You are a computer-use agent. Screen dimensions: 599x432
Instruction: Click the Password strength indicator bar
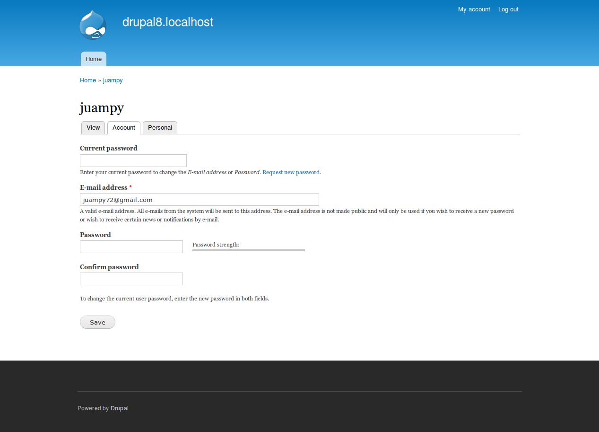pyautogui.click(x=249, y=250)
